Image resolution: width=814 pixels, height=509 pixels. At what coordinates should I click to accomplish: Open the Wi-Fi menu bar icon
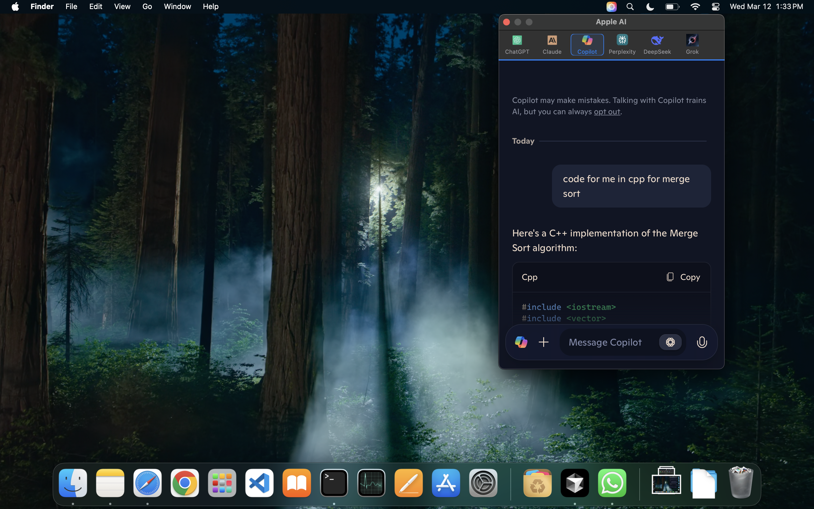[x=695, y=7]
